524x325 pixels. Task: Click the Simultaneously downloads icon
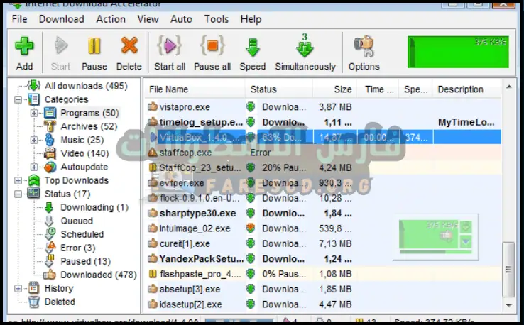coord(305,48)
